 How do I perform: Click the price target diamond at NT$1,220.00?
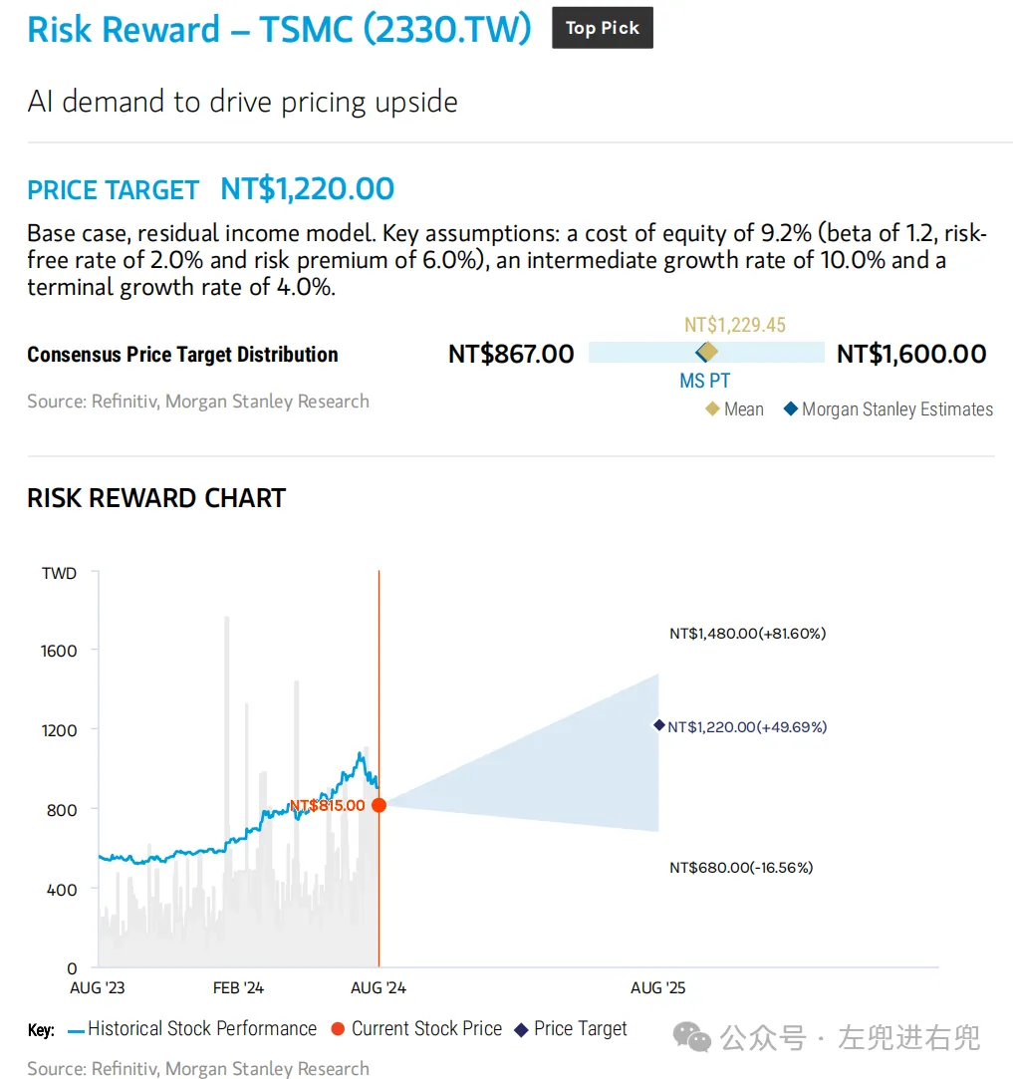[x=659, y=725]
